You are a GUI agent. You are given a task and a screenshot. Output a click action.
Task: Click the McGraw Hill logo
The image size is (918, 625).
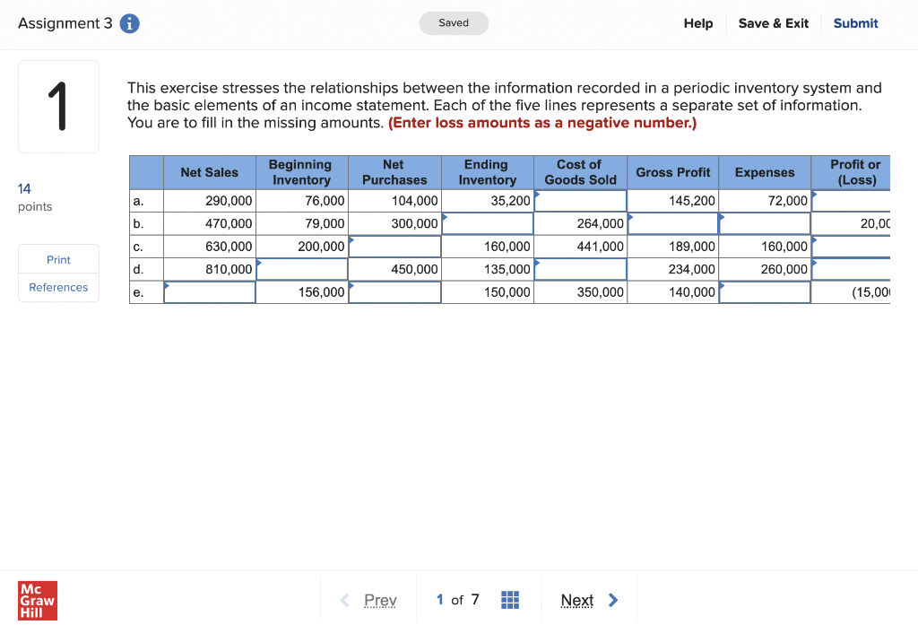(36, 601)
